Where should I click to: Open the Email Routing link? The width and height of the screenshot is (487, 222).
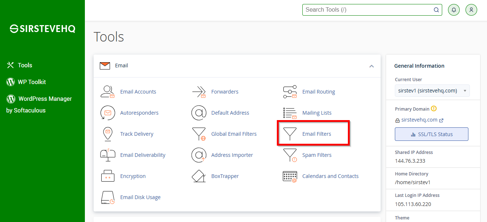pos(319,92)
